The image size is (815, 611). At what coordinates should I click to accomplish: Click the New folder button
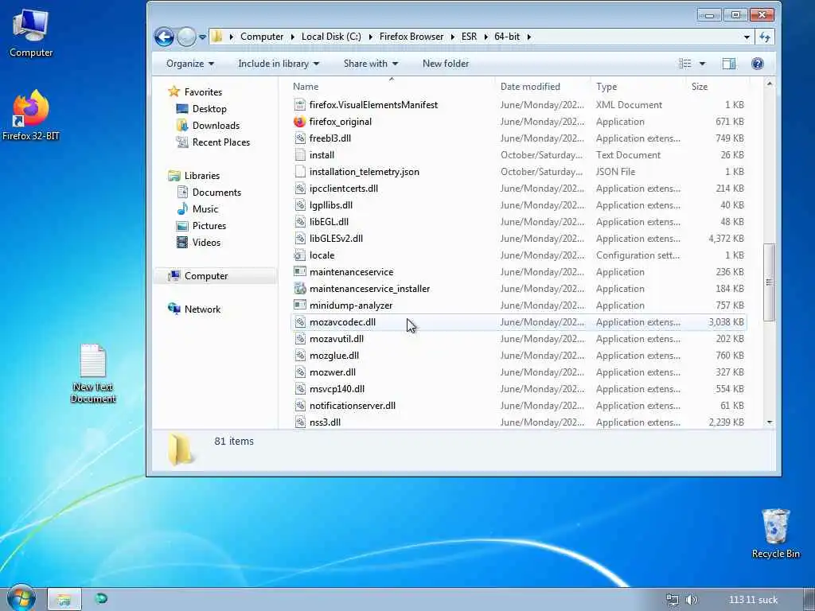point(446,64)
